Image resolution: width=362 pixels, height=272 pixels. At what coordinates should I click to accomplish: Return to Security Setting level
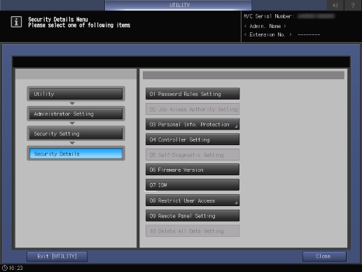76,134
